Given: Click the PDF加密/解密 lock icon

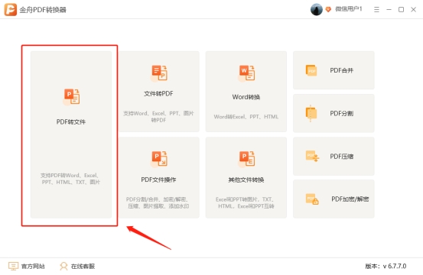Looking at the screenshot, I should [x=312, y=199].
